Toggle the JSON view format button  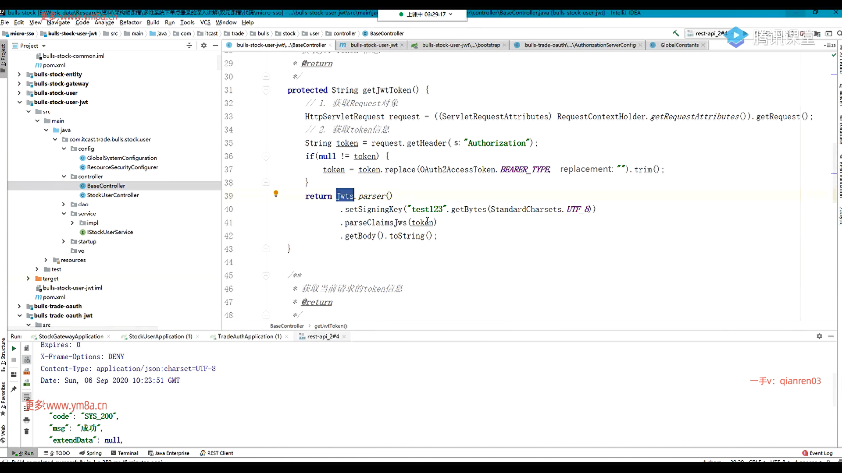pyautogui.click(x=27, y=360)
